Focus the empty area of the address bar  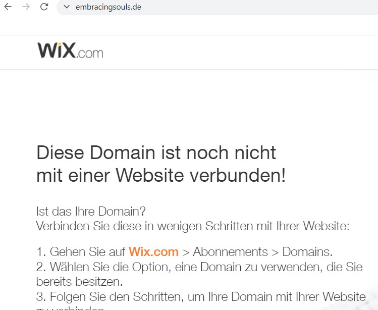(258, 7)
